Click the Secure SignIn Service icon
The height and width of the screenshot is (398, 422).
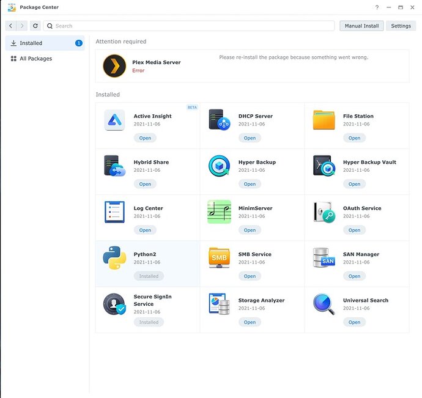pos(114,304)
